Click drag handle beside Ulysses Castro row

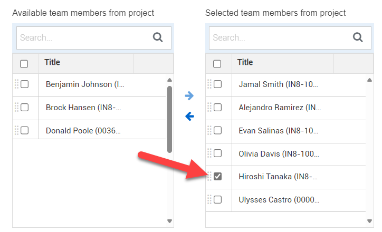[x=209, y=199]
